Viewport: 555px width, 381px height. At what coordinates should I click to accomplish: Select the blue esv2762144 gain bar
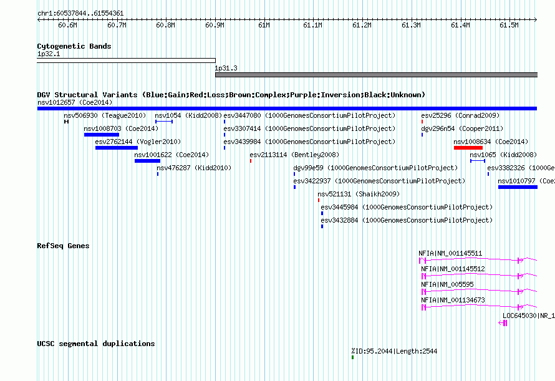[117, 148]
